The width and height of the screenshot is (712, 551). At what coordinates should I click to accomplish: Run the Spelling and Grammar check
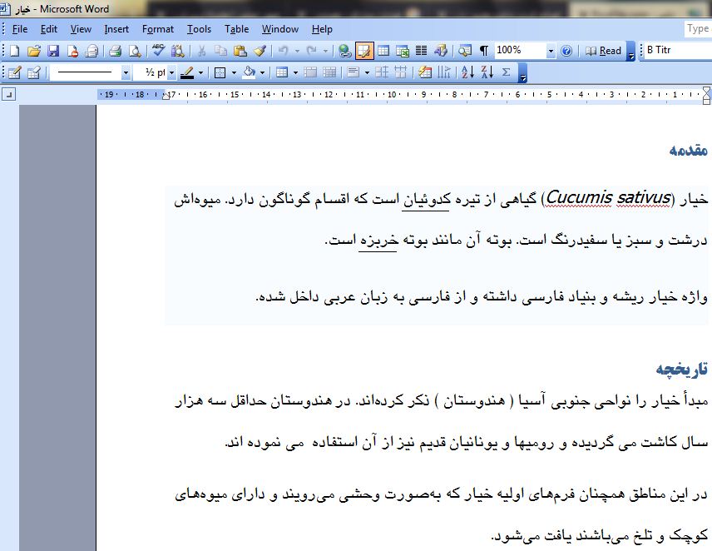158,51
